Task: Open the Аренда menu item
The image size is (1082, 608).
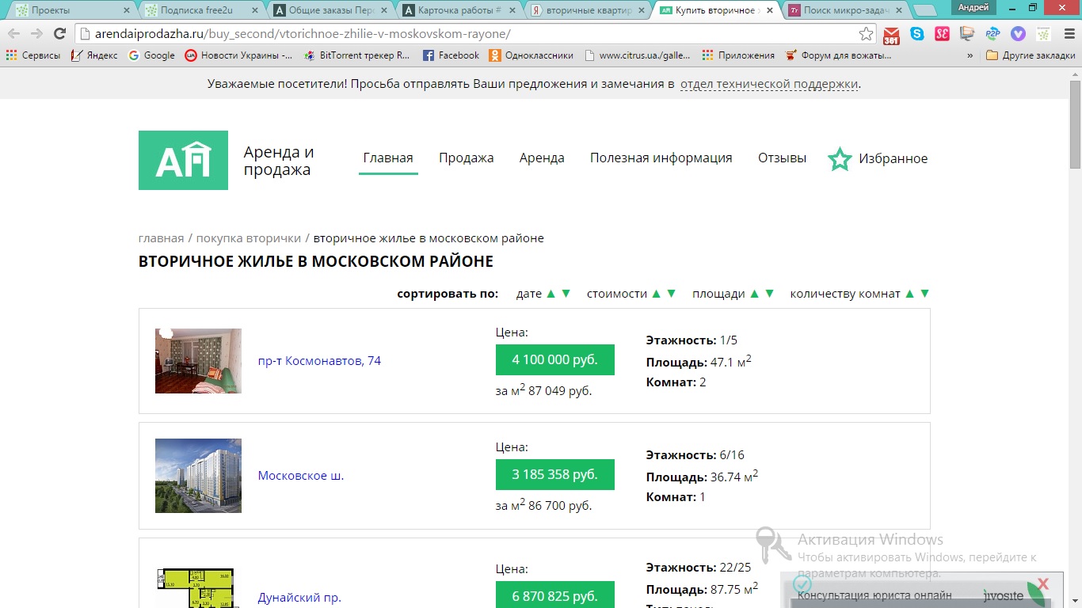Action: [542, 158]
